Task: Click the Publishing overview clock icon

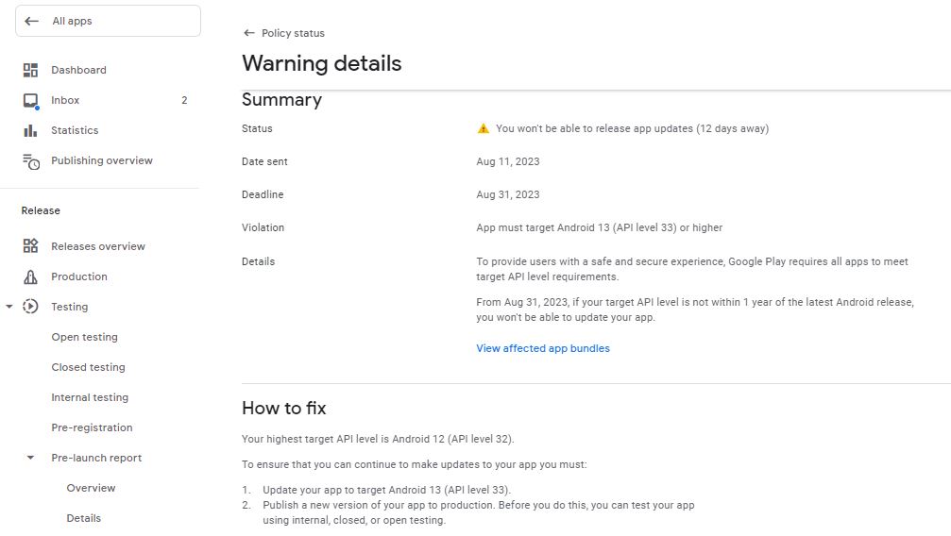Action: pyautogui.click(x=31, y=161)
